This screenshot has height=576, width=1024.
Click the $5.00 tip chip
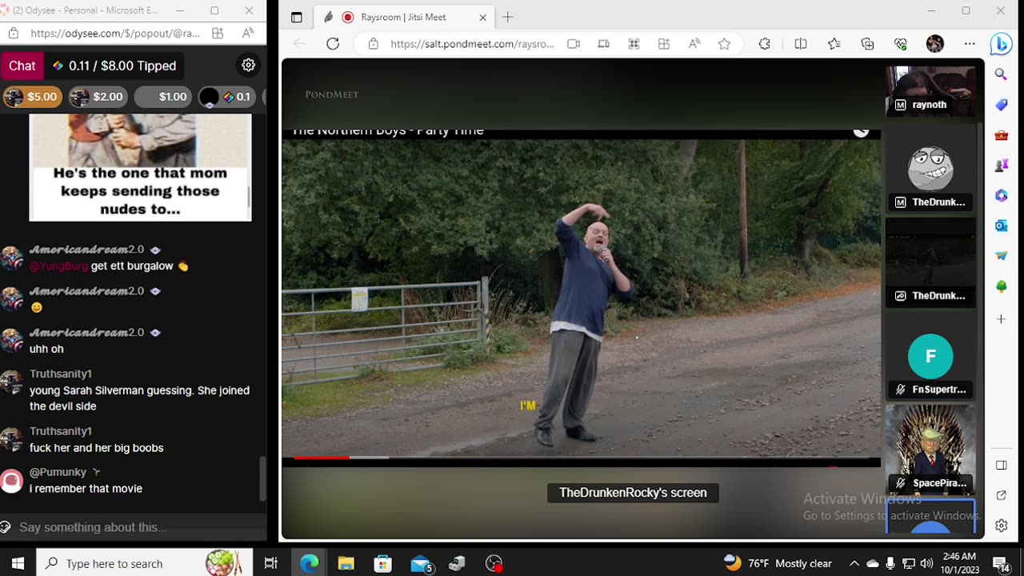coord(32,97)
